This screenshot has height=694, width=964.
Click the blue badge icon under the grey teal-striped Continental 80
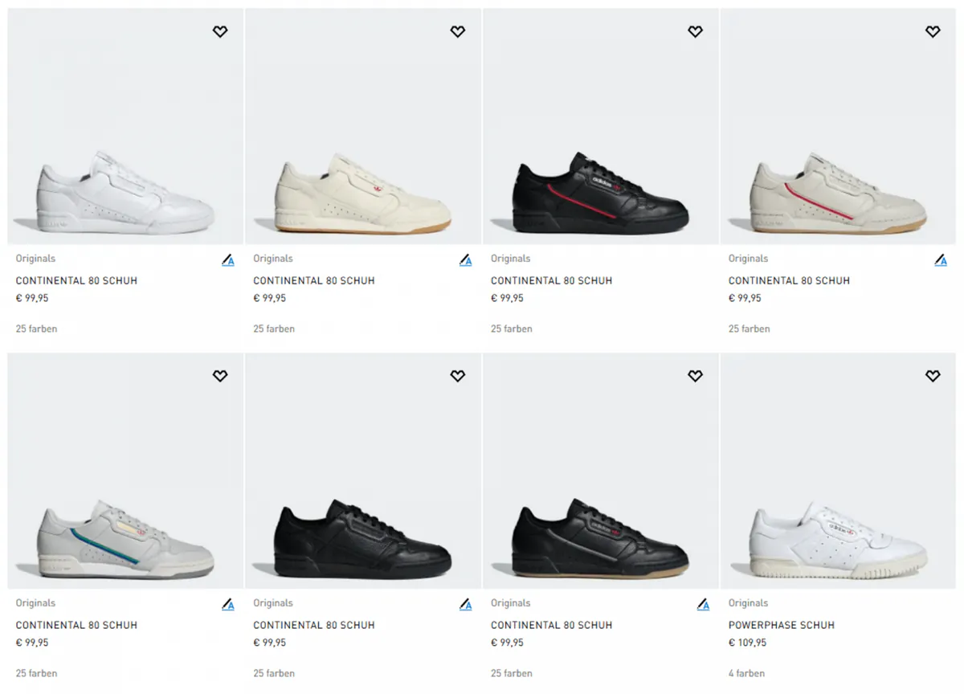228,605
